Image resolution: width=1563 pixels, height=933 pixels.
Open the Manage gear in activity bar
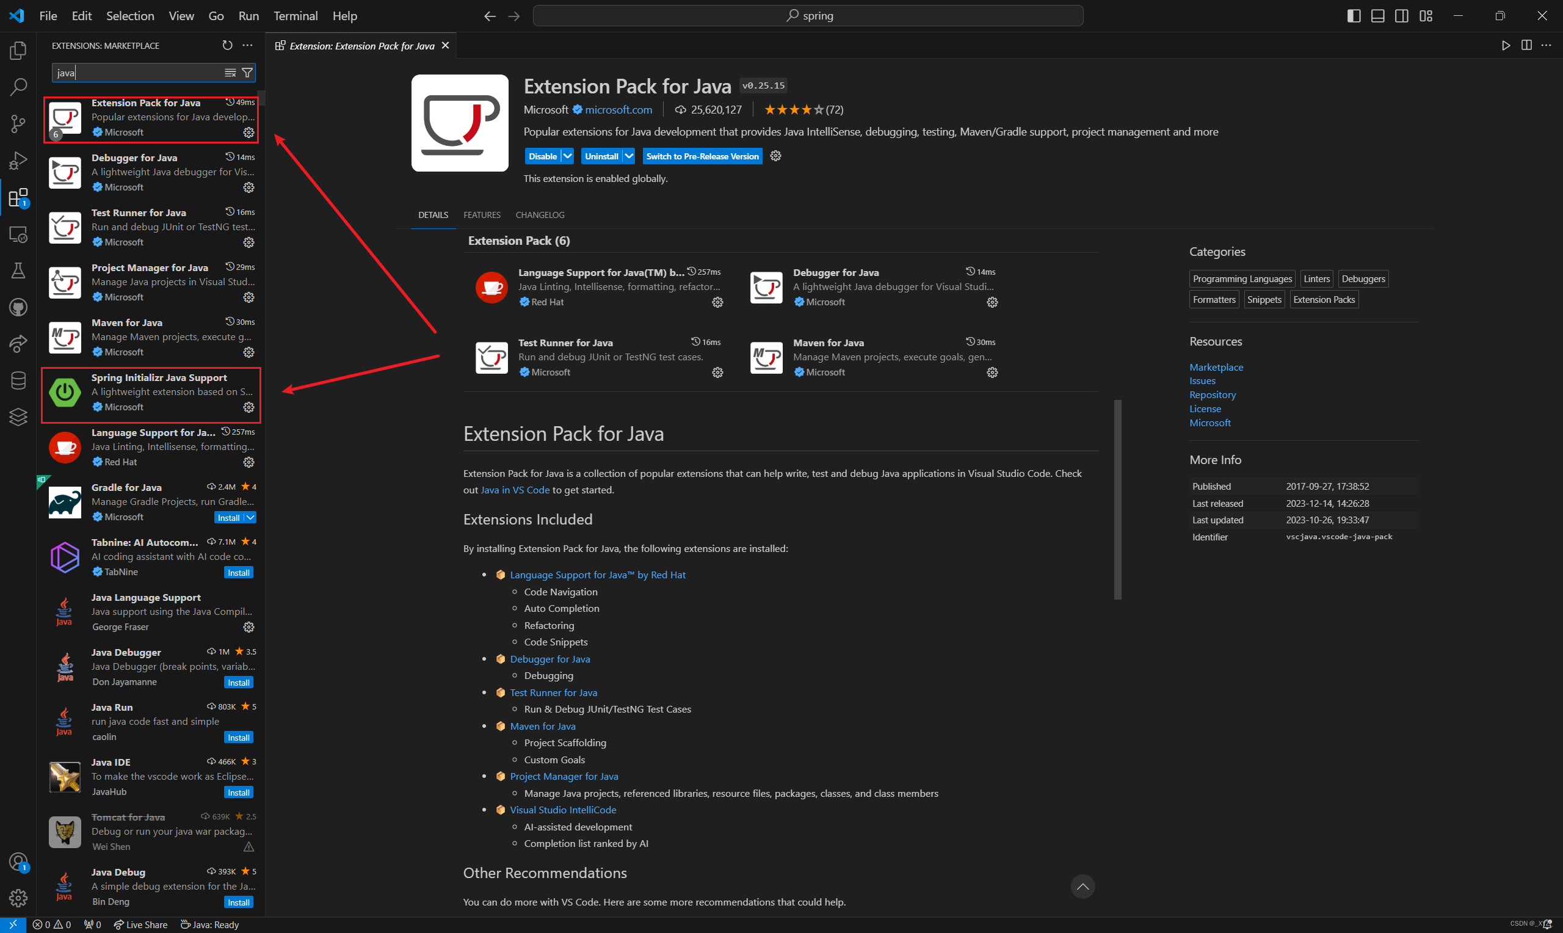[18, 898]
